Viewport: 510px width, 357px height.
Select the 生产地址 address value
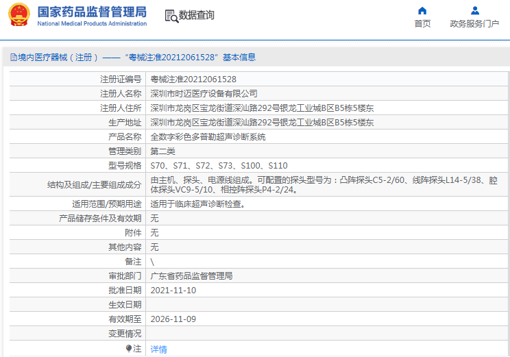point(262,123)
